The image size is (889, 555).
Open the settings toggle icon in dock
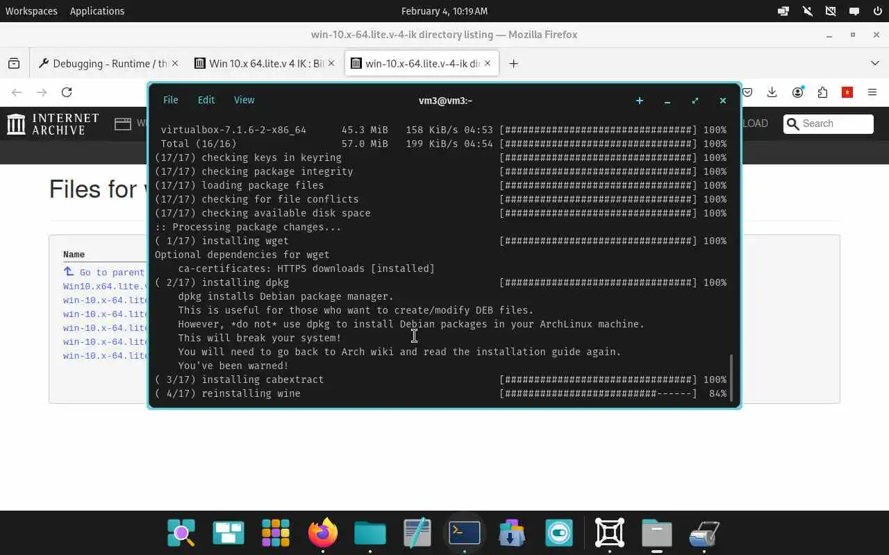coord(559,533)
